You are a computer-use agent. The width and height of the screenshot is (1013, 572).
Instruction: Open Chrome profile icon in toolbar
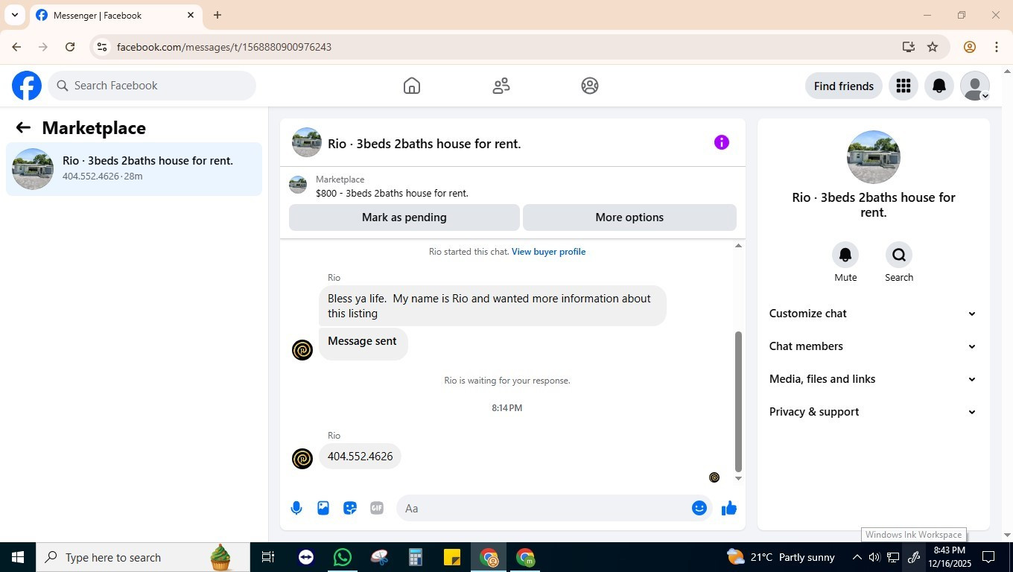(x=970, y=47)
